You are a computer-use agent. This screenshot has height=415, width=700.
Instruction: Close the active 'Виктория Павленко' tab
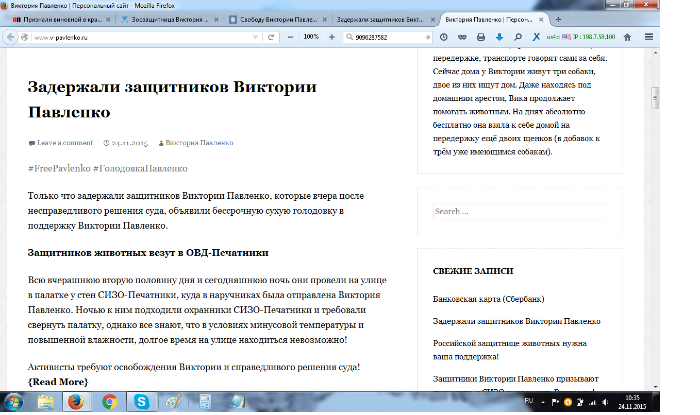click(541, 20)
